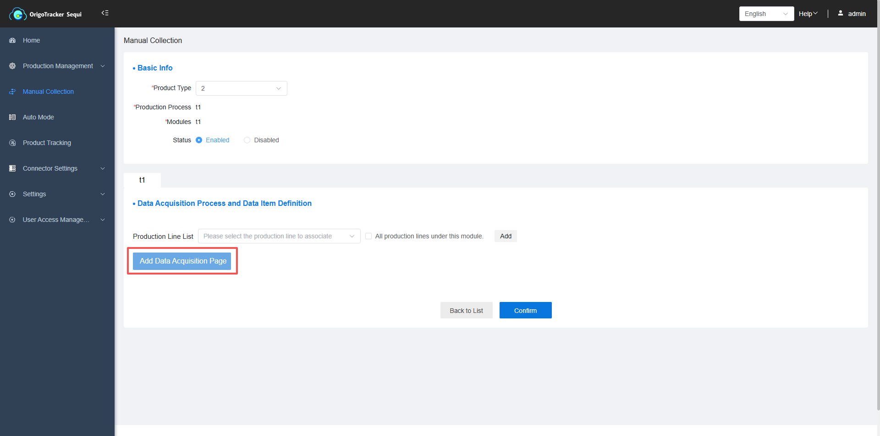Click the Add Data Acquisition Page button
The width and height of the screenshot is (880, 436).
point(182,261)
